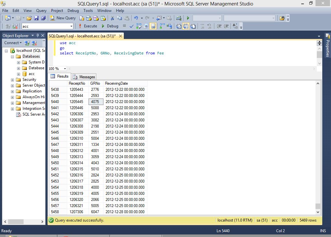Viewport: 331px width, 237px height.
Task: Open the editor zoom 100 % dropdown
Action: point(65,69)
